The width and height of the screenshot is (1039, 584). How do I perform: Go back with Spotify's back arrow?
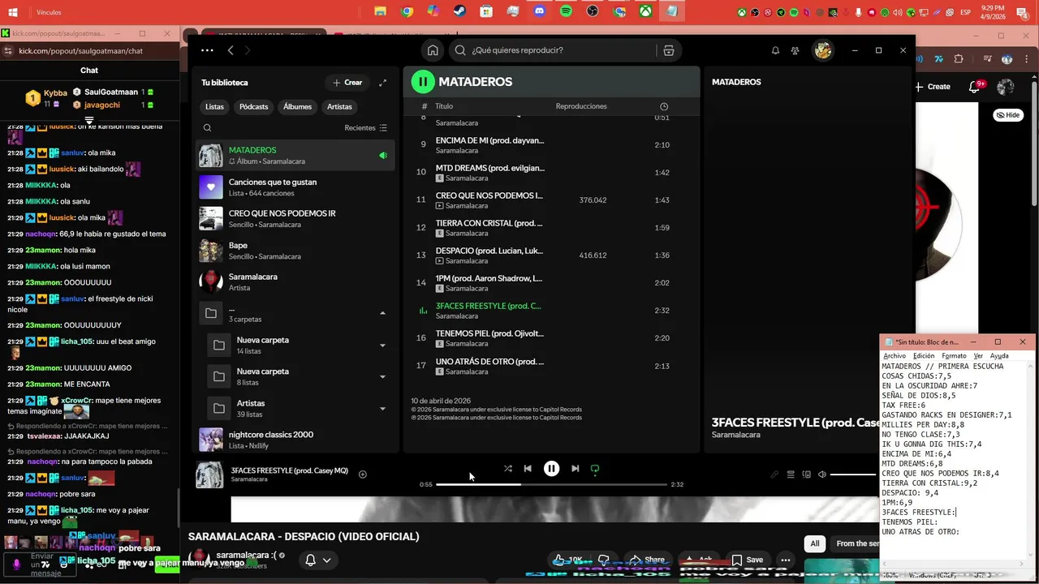click(x=231, y=50)
